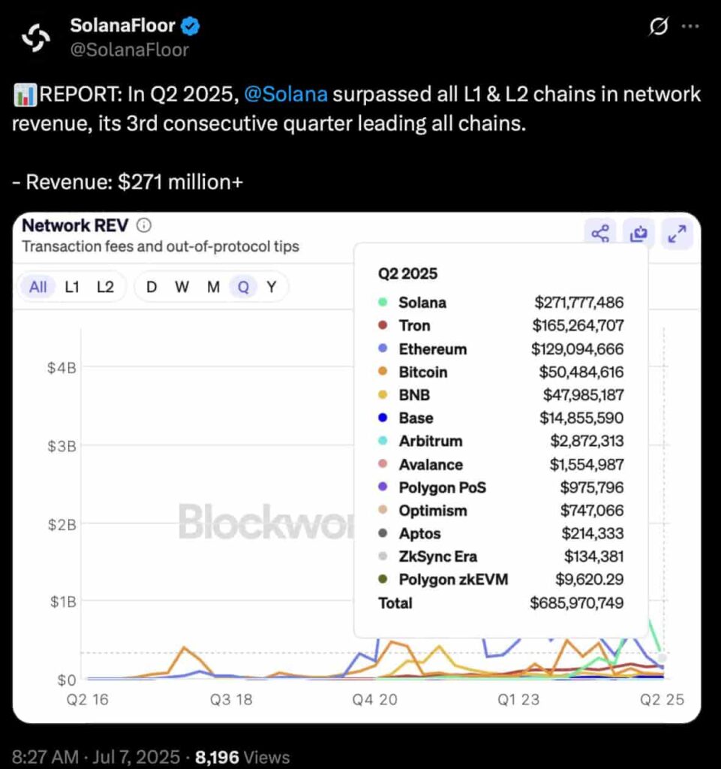
Task: Open the @Solana mention link
Action: pos(286,94)
